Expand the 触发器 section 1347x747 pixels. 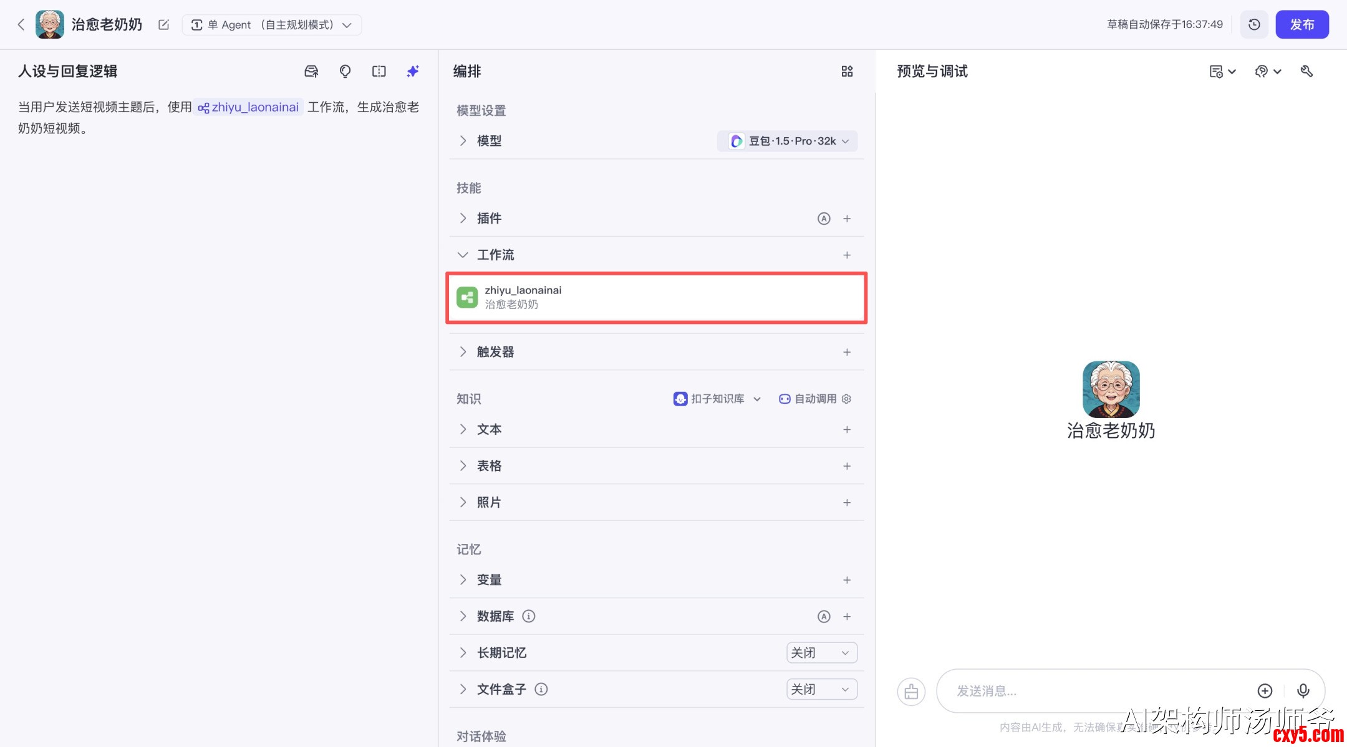(x=463, y=352)
